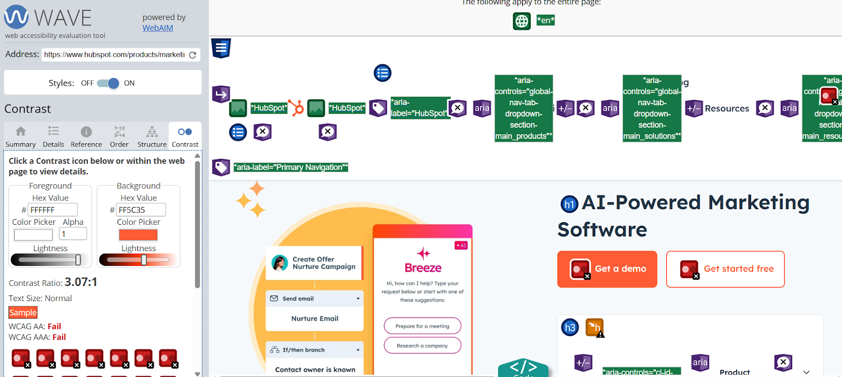Click the HubSpot sprocket logo
Screen dimensions: 842x377
point(296,107)
